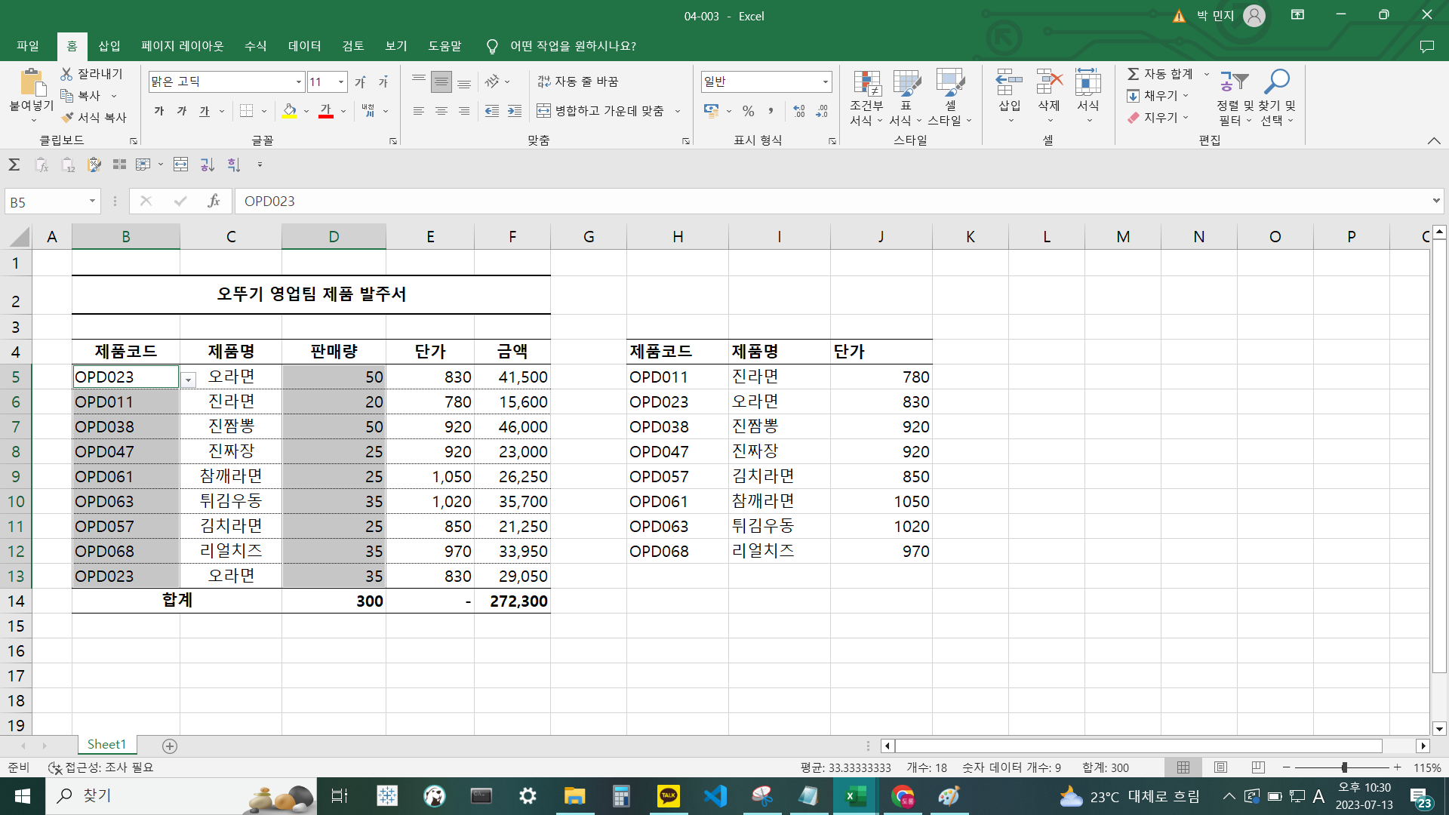1449x815 pixels.
Task: Expand AutoSum (자동 합계) dropdown arrow
Action: click(1206, 74)
